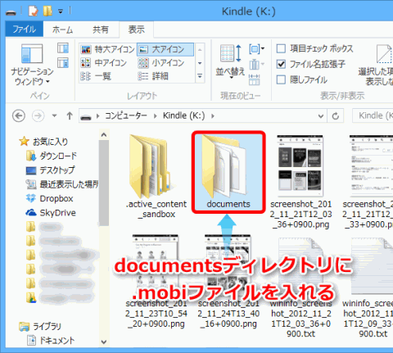Focus the Kindle search box
Image resolution: width=393 pixels, height=353 pixels.
tap(373, 115)
